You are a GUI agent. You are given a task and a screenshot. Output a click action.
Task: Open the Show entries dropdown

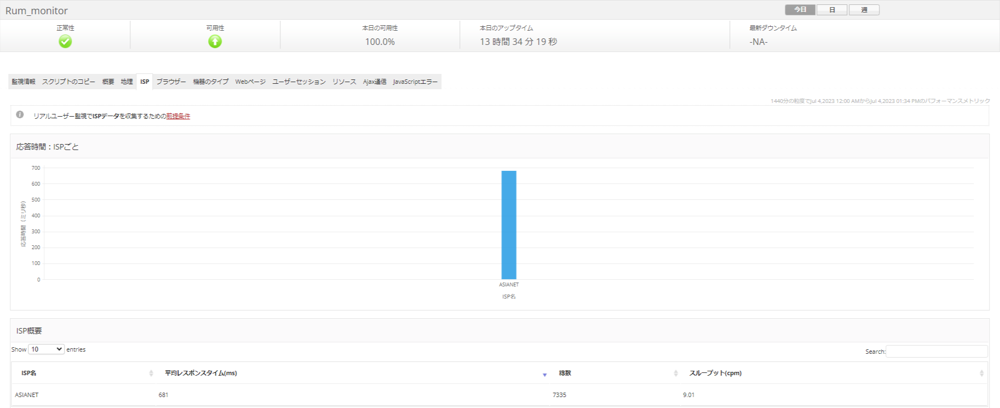tap(47, 349)
